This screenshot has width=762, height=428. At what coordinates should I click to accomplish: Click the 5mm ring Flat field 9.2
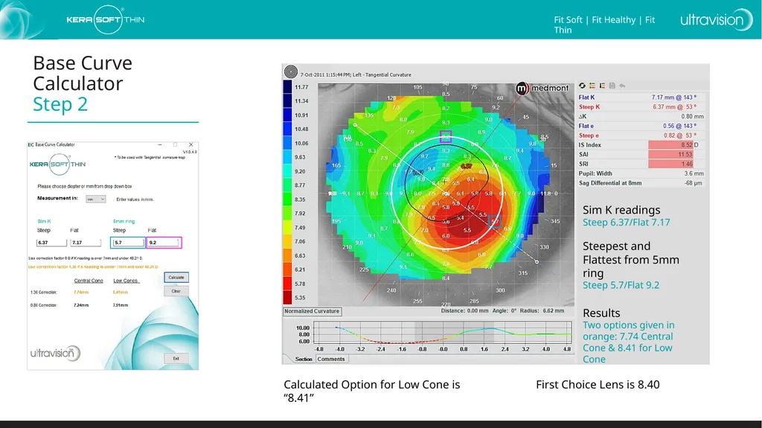point(164,242)
